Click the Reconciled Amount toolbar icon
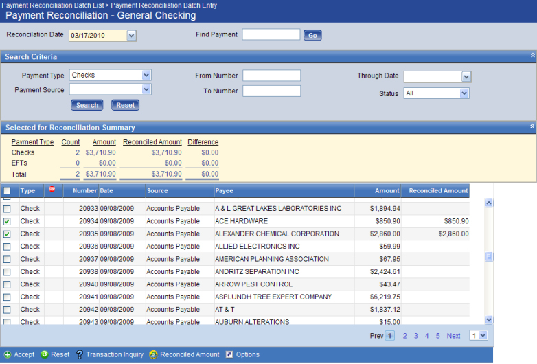The width and height of the screenshot is (537, 364). click(x=154, y=355)
